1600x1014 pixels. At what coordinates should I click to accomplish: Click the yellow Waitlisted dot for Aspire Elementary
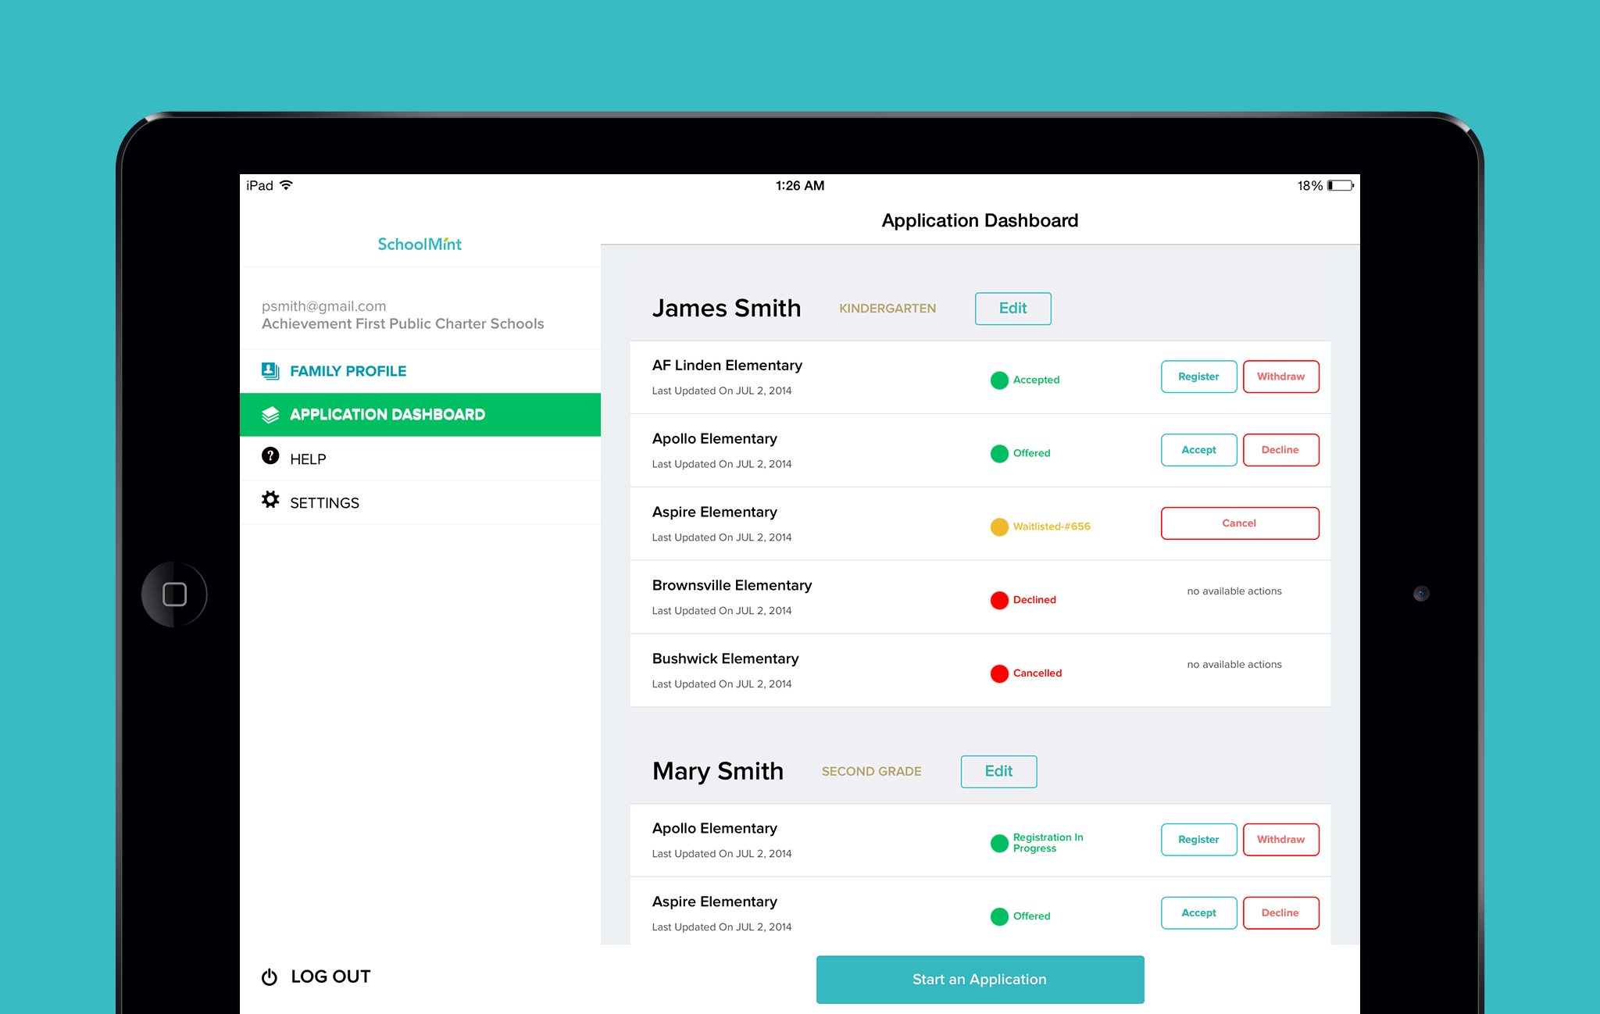[999, 527]
